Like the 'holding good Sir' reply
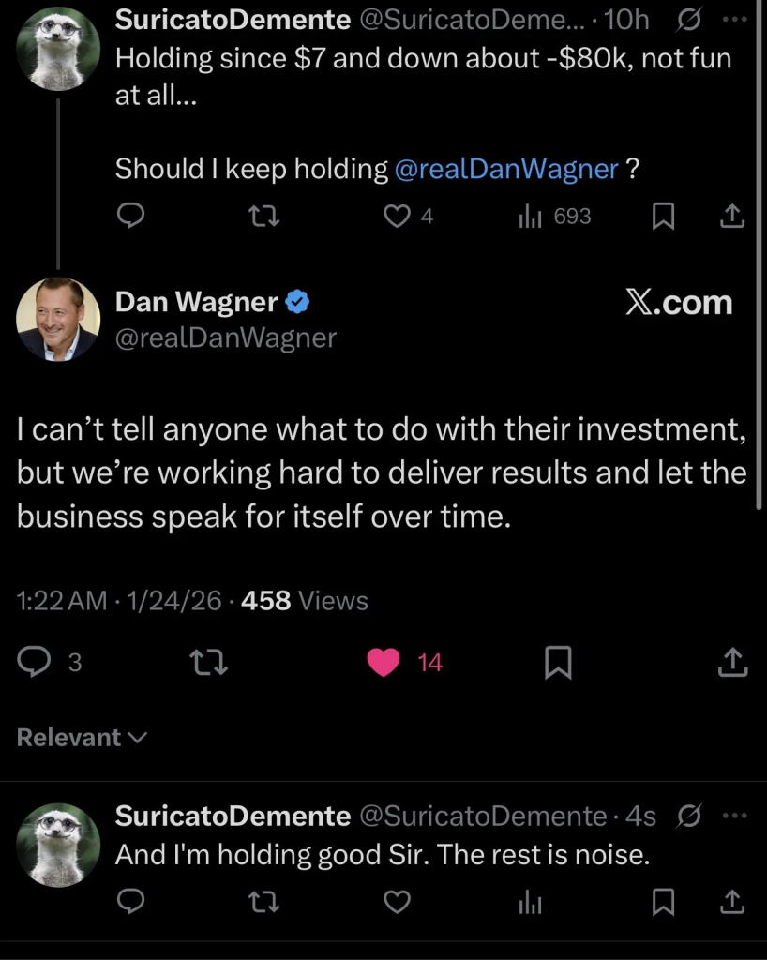Image resolution: width=767 pixels, height=960 pixels. (398, 901)
